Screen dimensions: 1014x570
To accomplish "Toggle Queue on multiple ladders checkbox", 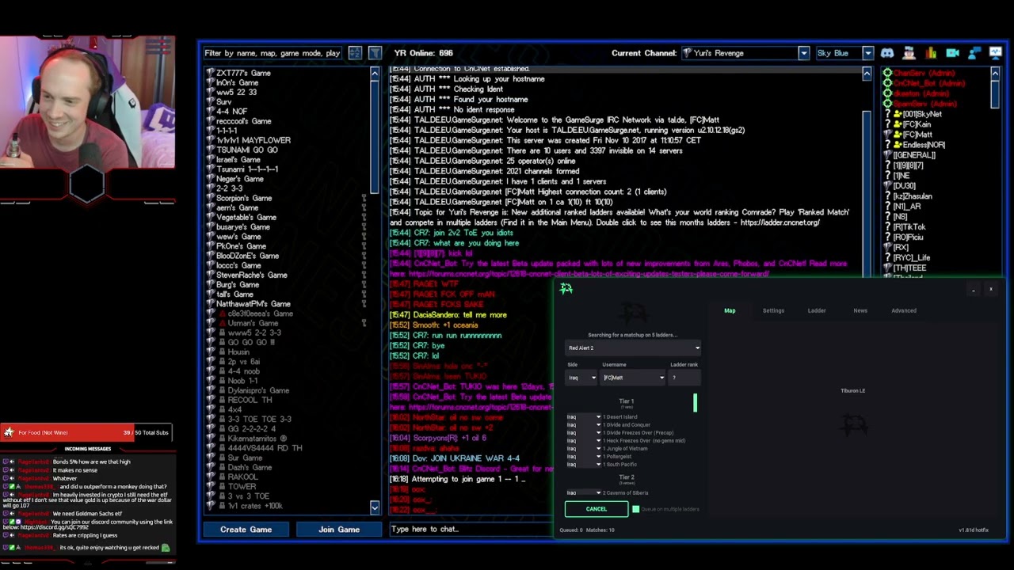I will tap(635, 509).
